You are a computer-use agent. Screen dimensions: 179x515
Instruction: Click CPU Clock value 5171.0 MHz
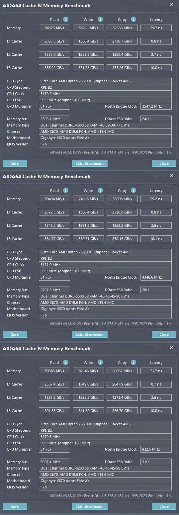tap(105, 265)
